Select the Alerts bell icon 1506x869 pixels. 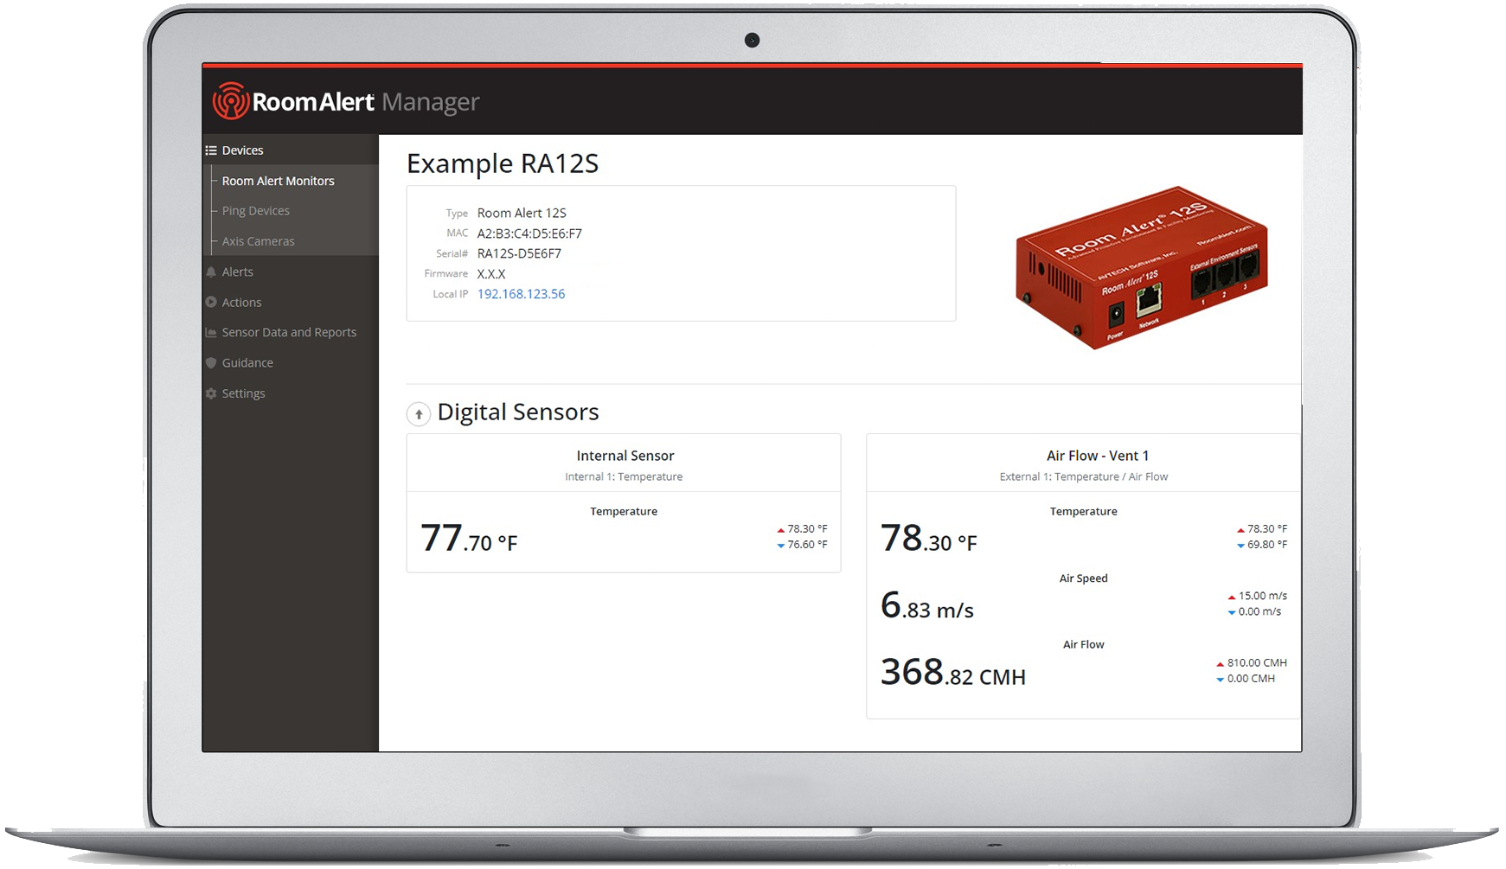pos(211,272)
